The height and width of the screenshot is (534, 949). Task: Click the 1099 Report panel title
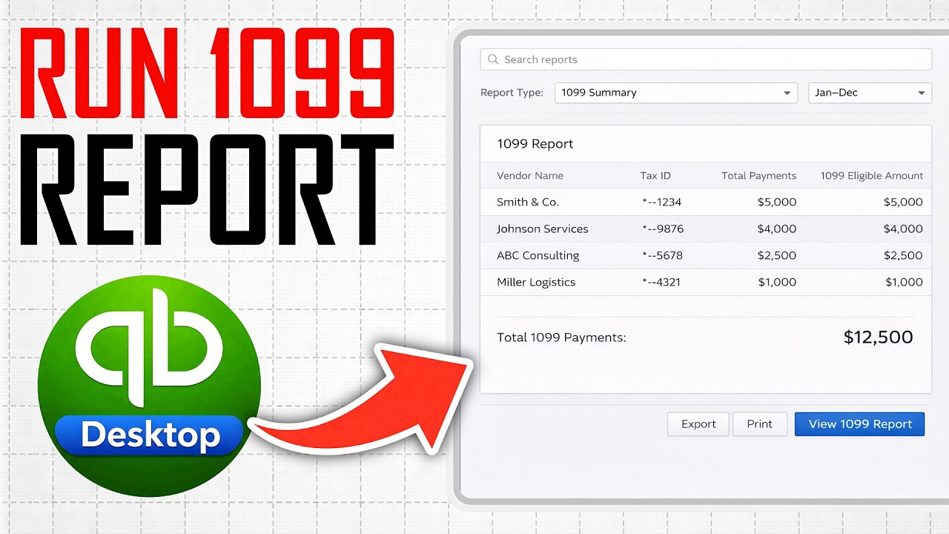click(x=535, y=144)
